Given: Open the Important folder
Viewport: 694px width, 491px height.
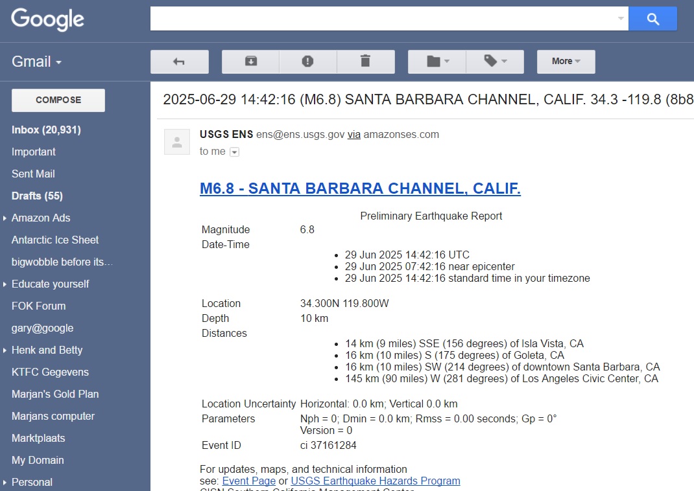Looking at the screenshot, I should (34, 152).
